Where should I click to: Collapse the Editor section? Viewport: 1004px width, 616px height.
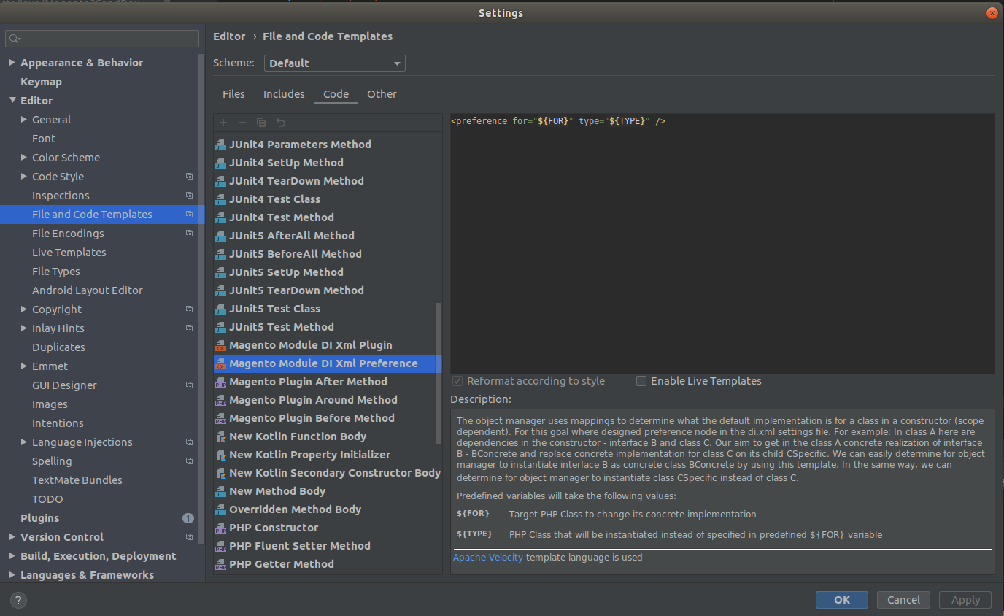click(x=12, y=101)
